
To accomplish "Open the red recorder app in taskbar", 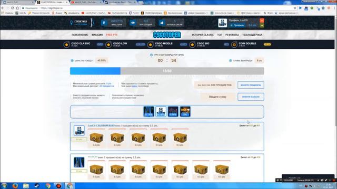I will (58, 186).
